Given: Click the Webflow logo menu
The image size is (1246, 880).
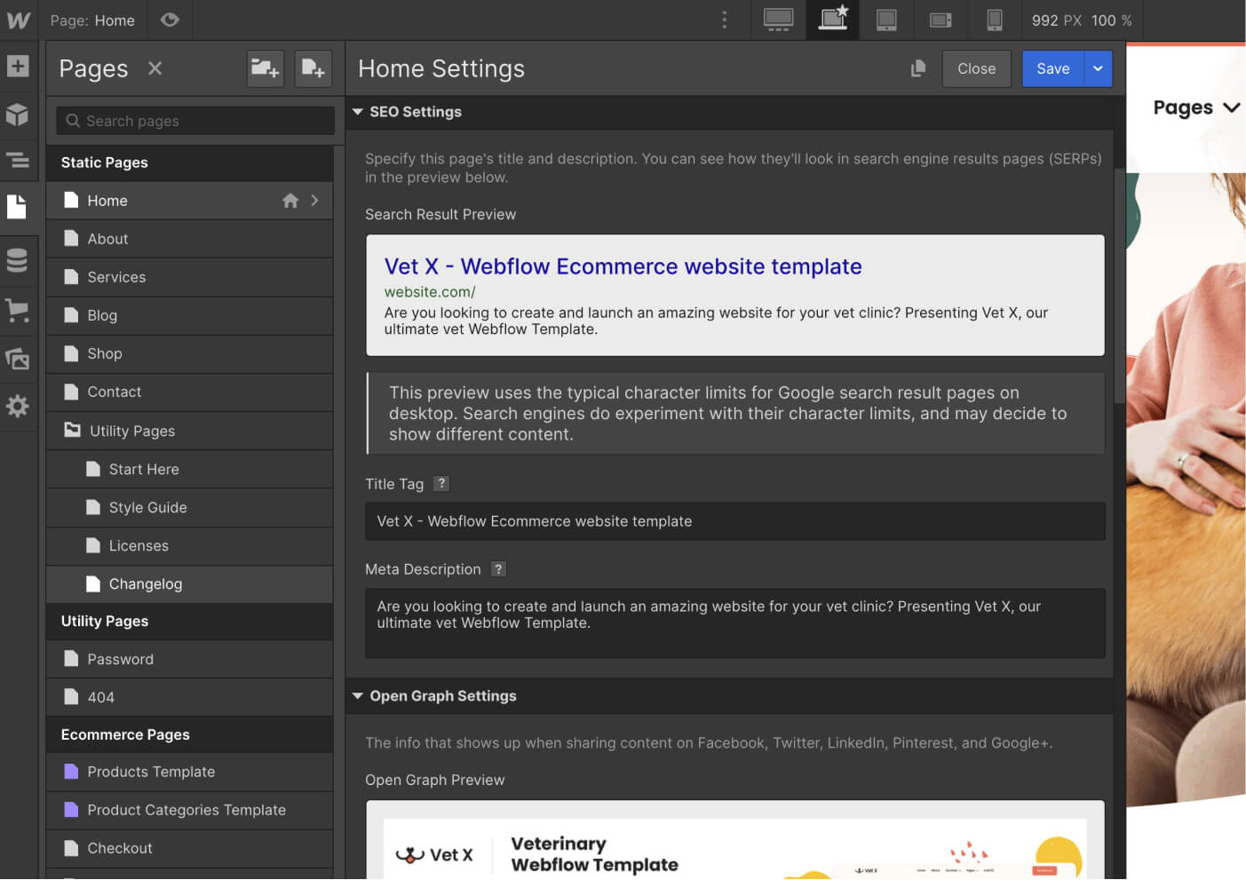Looking at the screenshot, I should click(19, 20).
